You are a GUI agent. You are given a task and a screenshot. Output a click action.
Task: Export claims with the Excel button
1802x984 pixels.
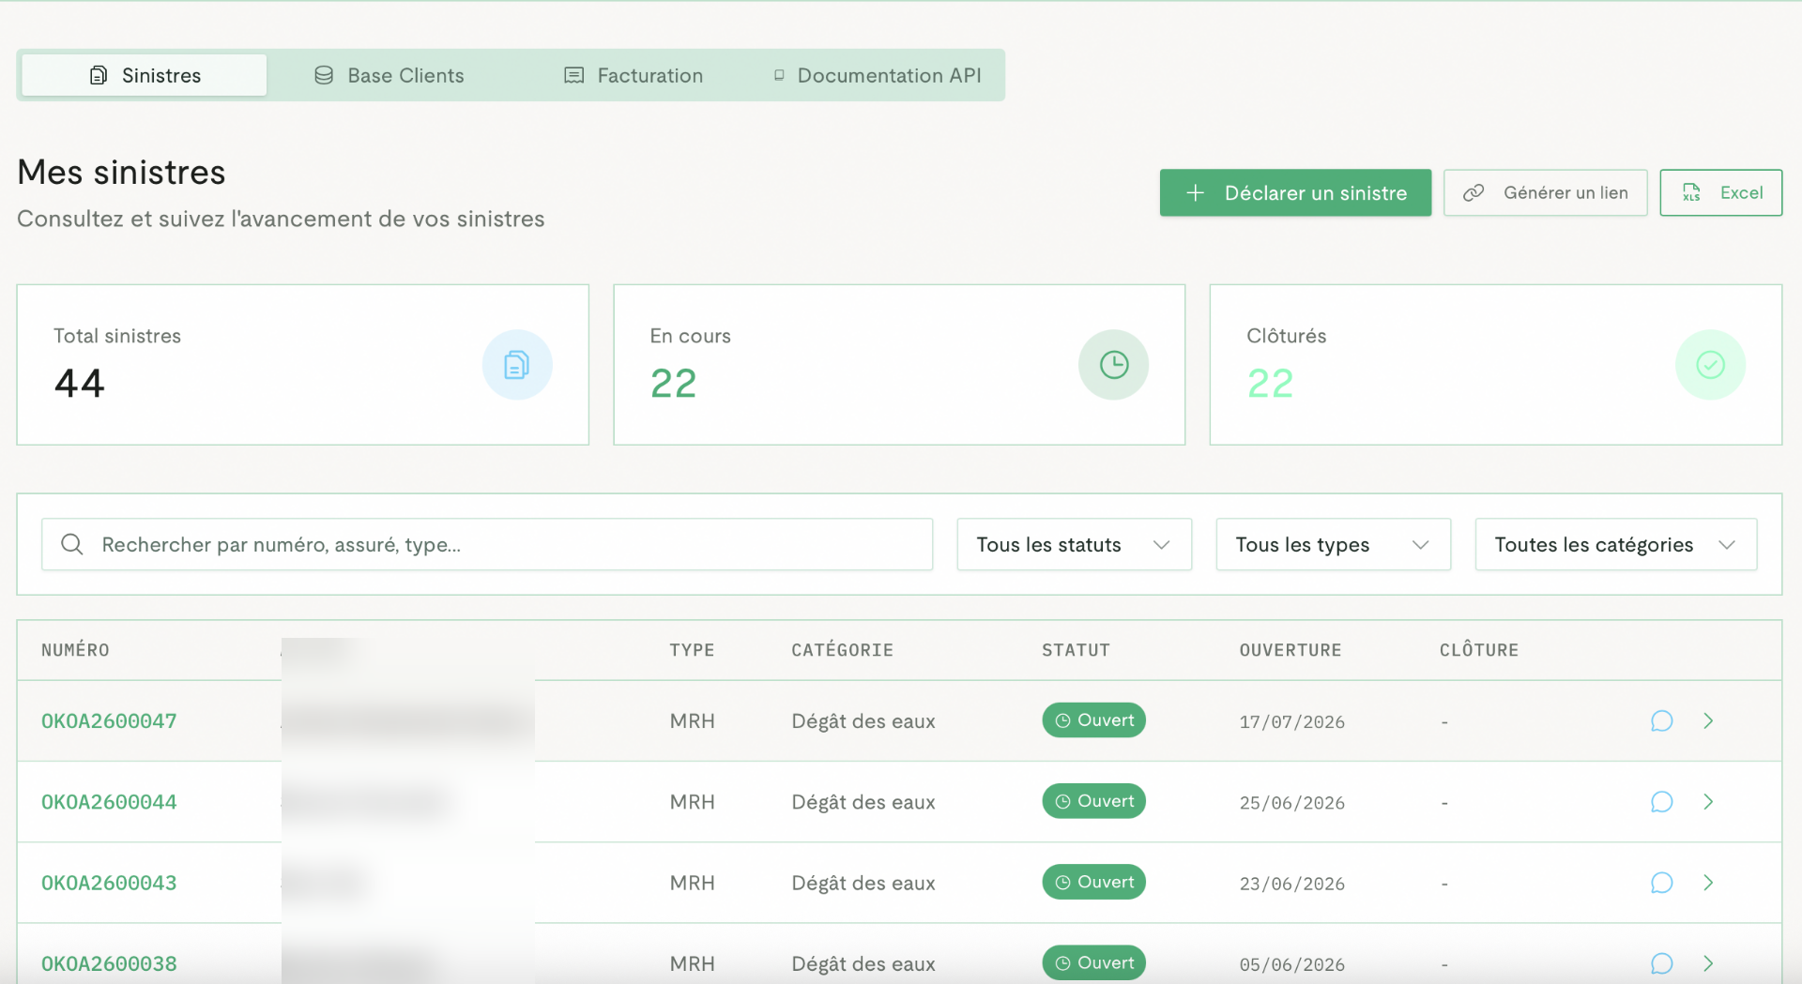1720,192
